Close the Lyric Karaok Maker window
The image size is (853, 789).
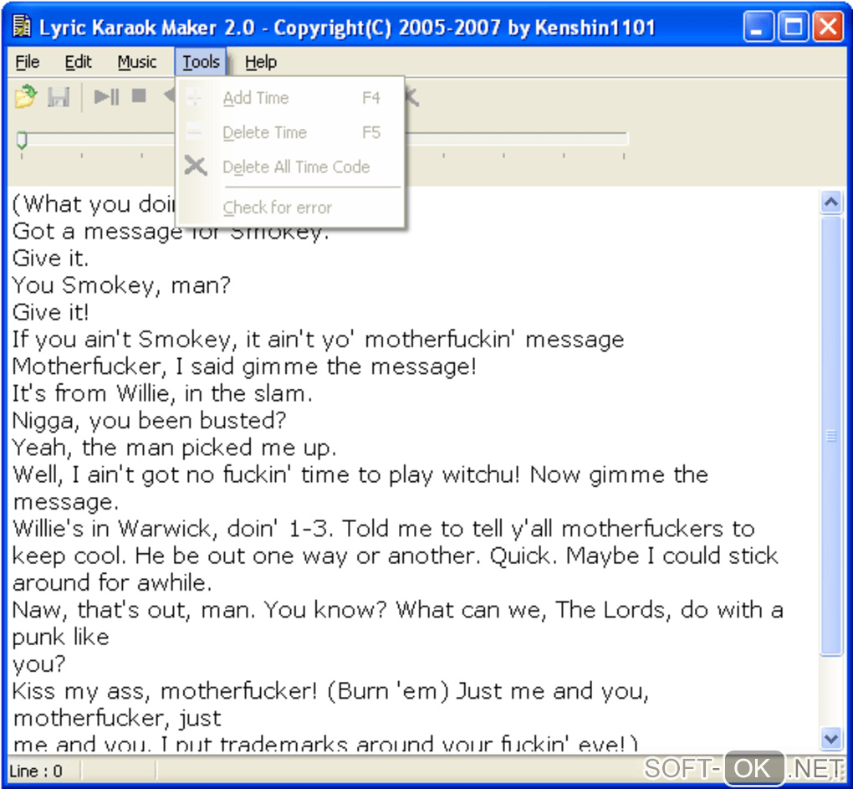tap(828, 27)
